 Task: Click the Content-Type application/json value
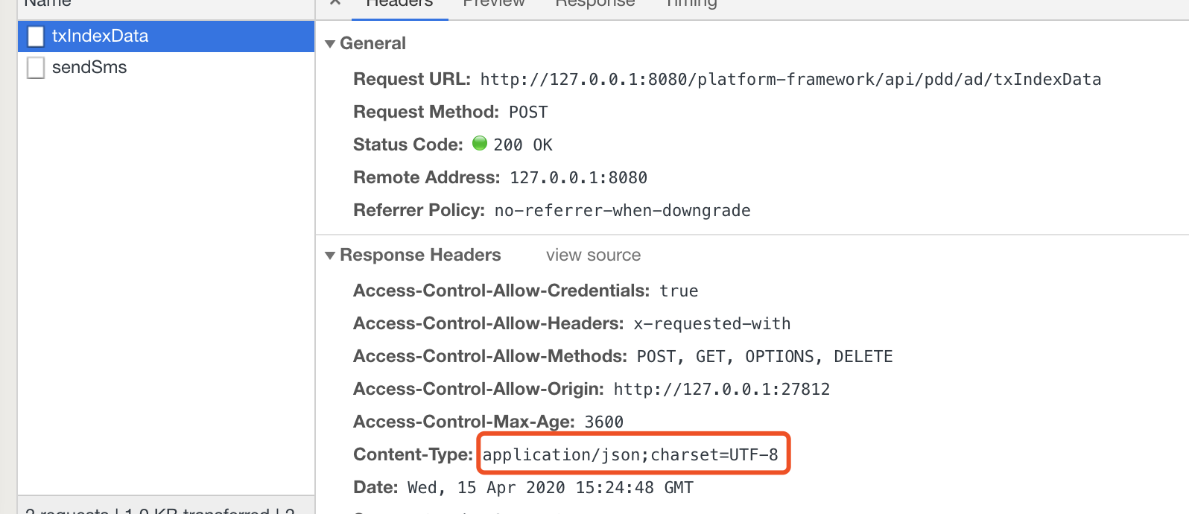630,454
